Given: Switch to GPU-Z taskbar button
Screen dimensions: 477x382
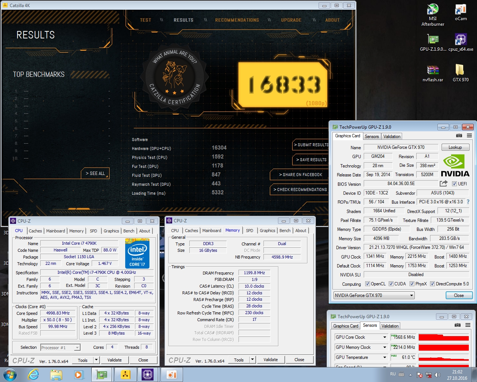Looking at the screenshot, I should (102, 375).
